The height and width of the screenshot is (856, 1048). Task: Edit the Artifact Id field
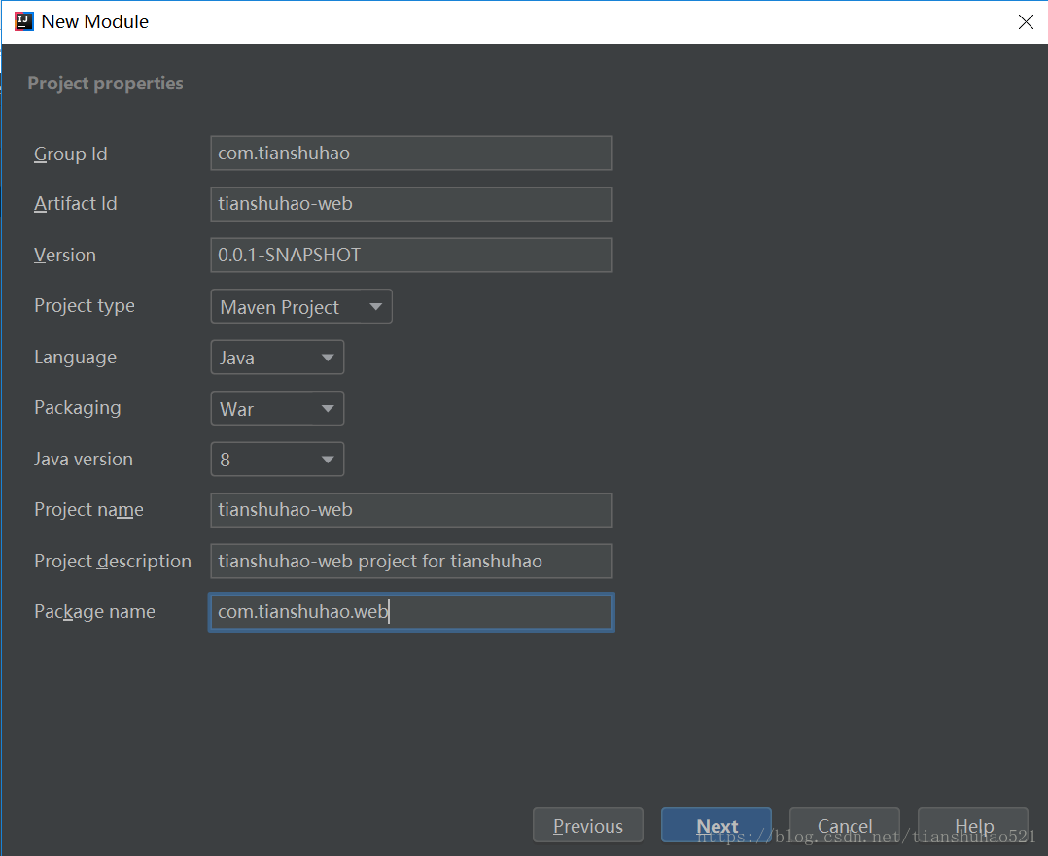click(x=411, y=204)
